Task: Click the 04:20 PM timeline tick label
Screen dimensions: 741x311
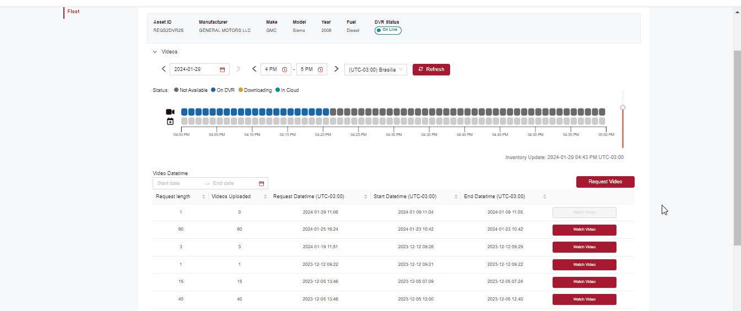Action: (323, 134)
